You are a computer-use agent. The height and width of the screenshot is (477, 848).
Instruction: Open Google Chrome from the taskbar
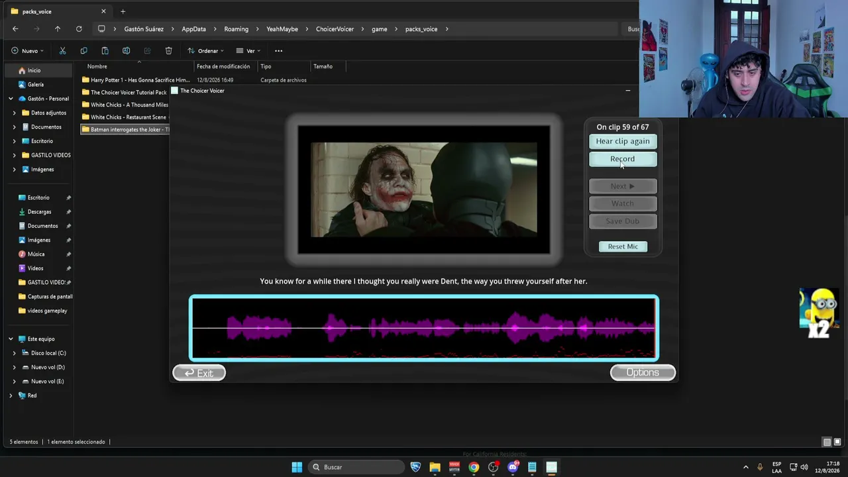(474, 467)
